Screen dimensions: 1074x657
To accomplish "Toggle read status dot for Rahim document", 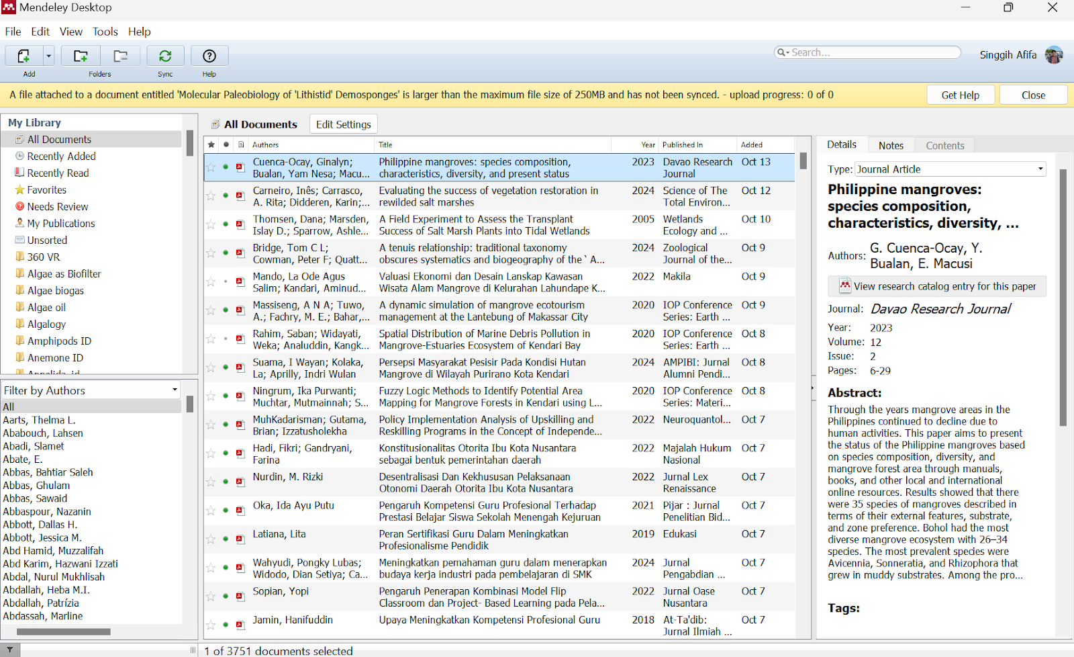I will [x=226, y=339].
